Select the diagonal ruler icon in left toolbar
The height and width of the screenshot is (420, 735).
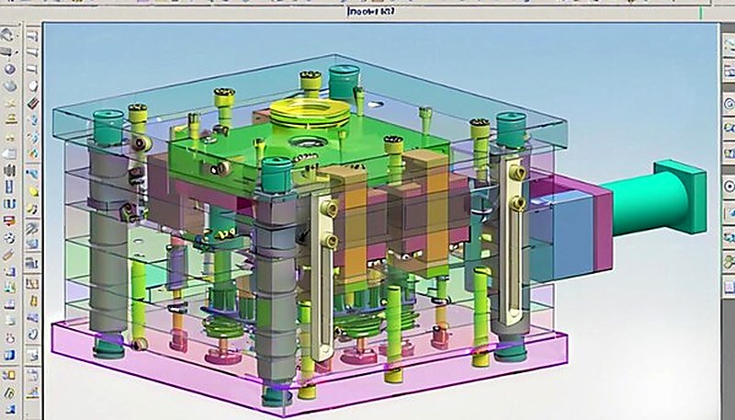[x=8, y=255]
